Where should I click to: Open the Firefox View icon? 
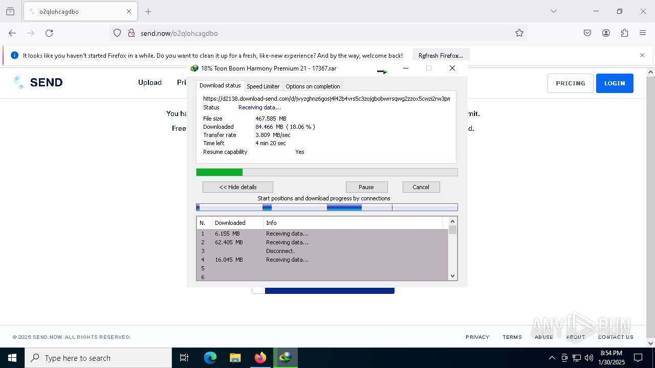coord(10,11)
